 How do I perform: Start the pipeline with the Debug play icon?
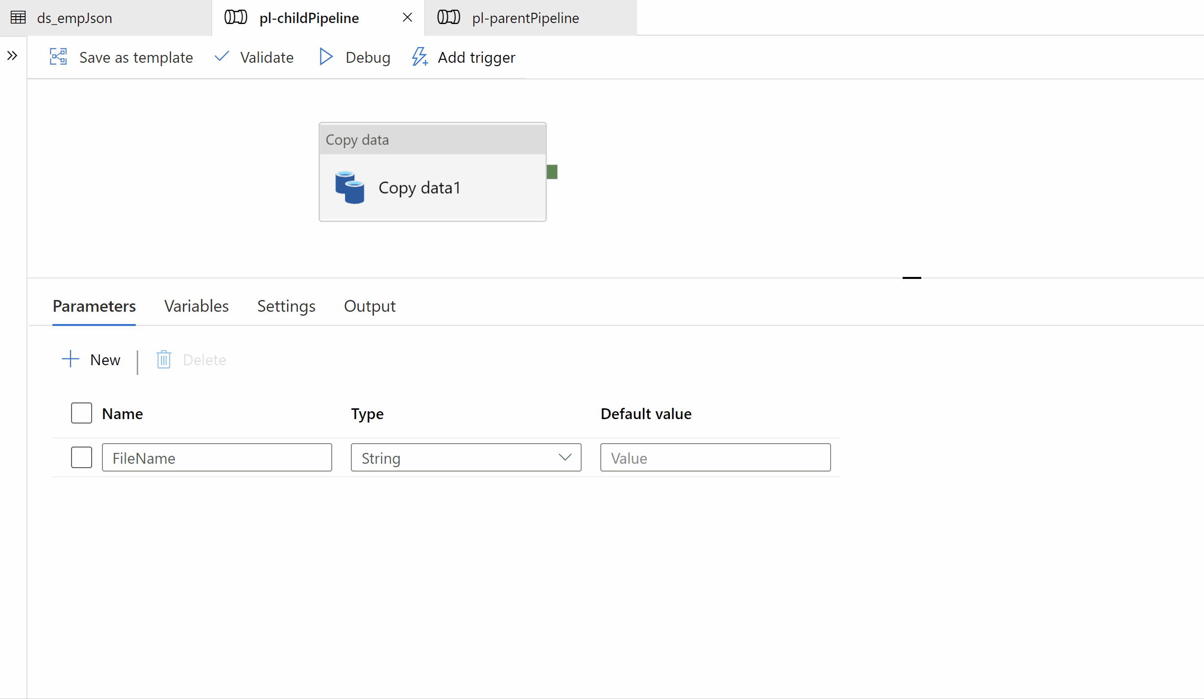point(326,57)
